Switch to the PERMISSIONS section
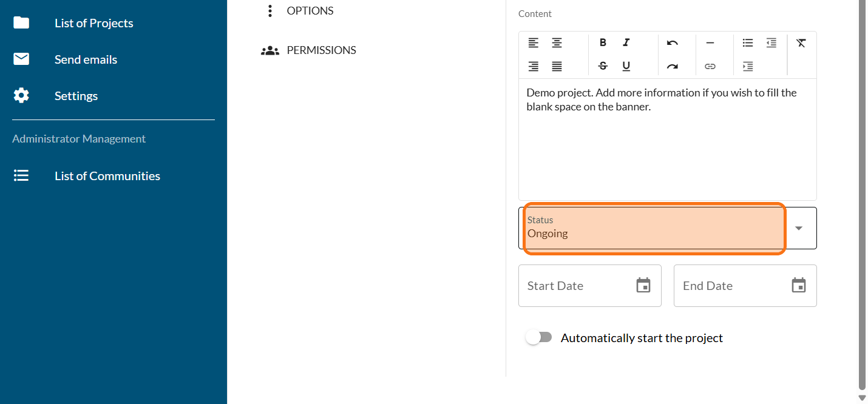Image resolution: width=868 pixels, height=404 pixels. pos(321,50)
